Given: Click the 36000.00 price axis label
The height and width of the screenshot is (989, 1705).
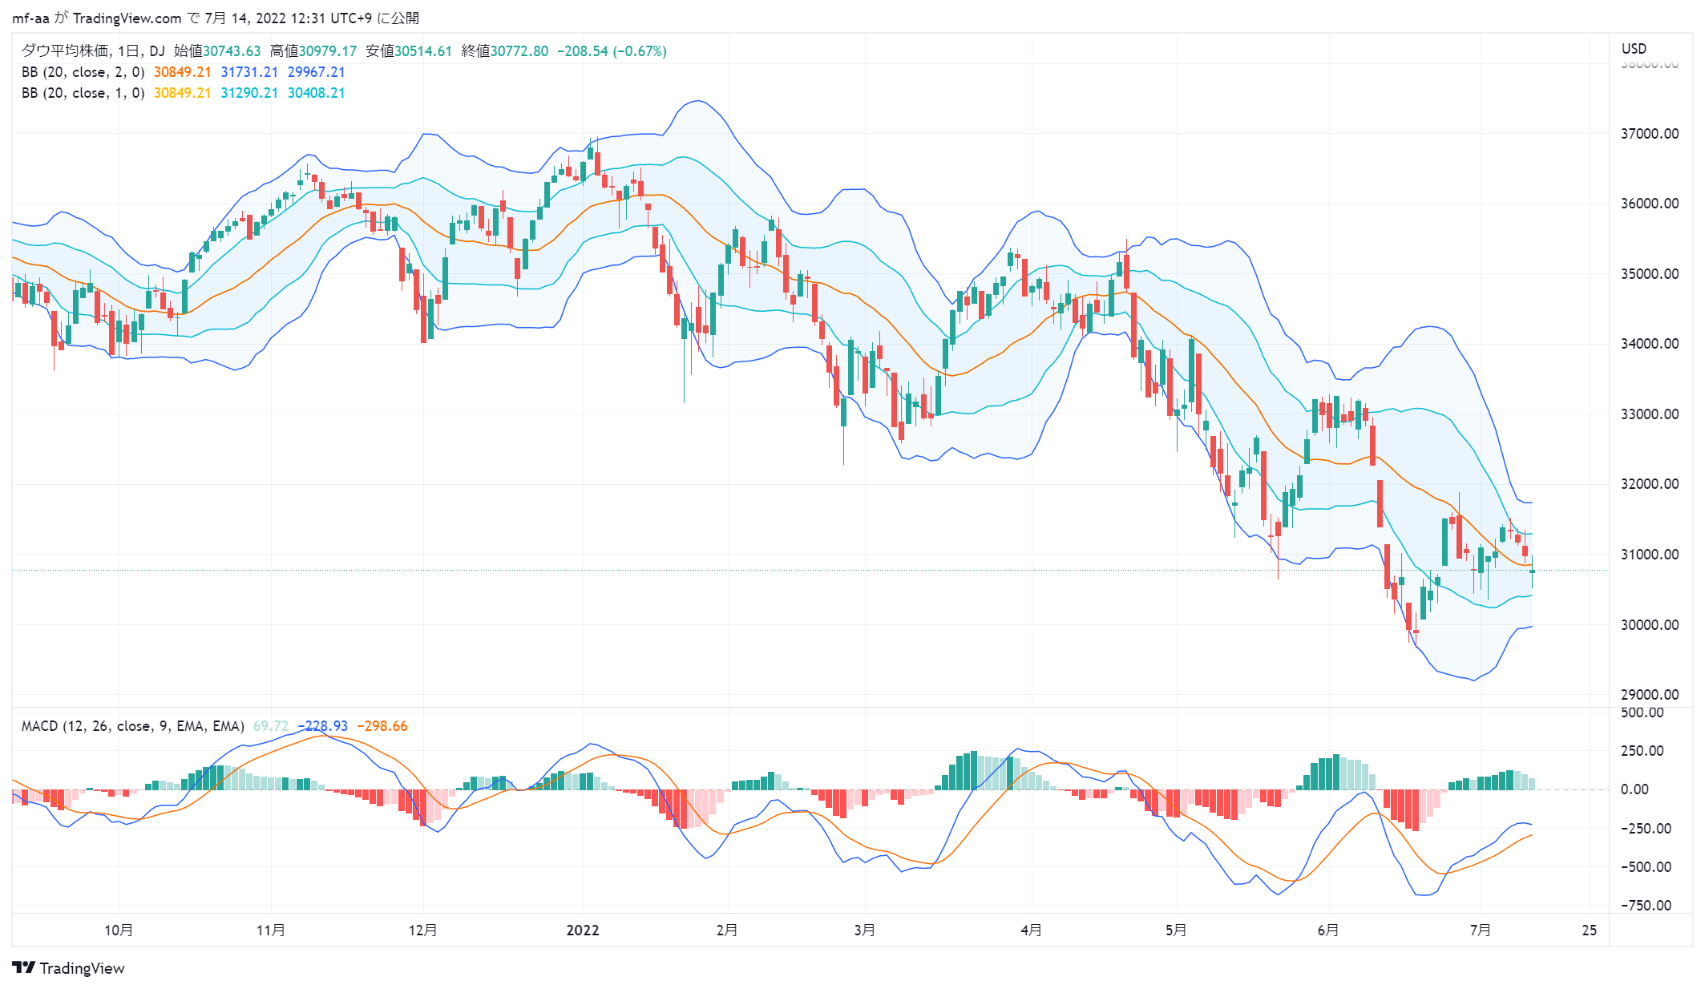Looking at the screenshot, I should click(1650, 204).
